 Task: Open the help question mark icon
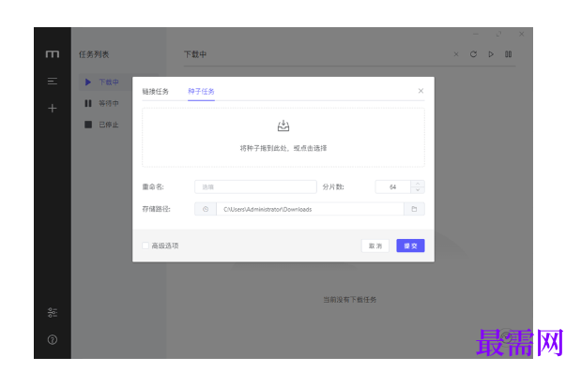(53, 339)
